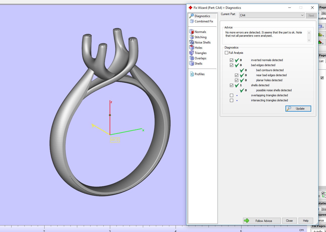The image size is (326, 232).
Task: Open the dropdown beside the yellow triangle icon
Action: tap(323, 36)
